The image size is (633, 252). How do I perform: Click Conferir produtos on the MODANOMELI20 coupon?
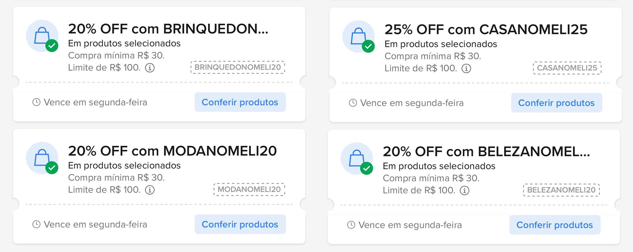pyautogui.click(x=240, y=224)
